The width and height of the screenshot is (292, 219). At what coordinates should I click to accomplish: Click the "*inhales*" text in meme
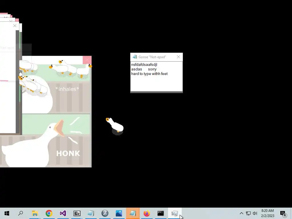pyautogui.click(x=67, y=89)
